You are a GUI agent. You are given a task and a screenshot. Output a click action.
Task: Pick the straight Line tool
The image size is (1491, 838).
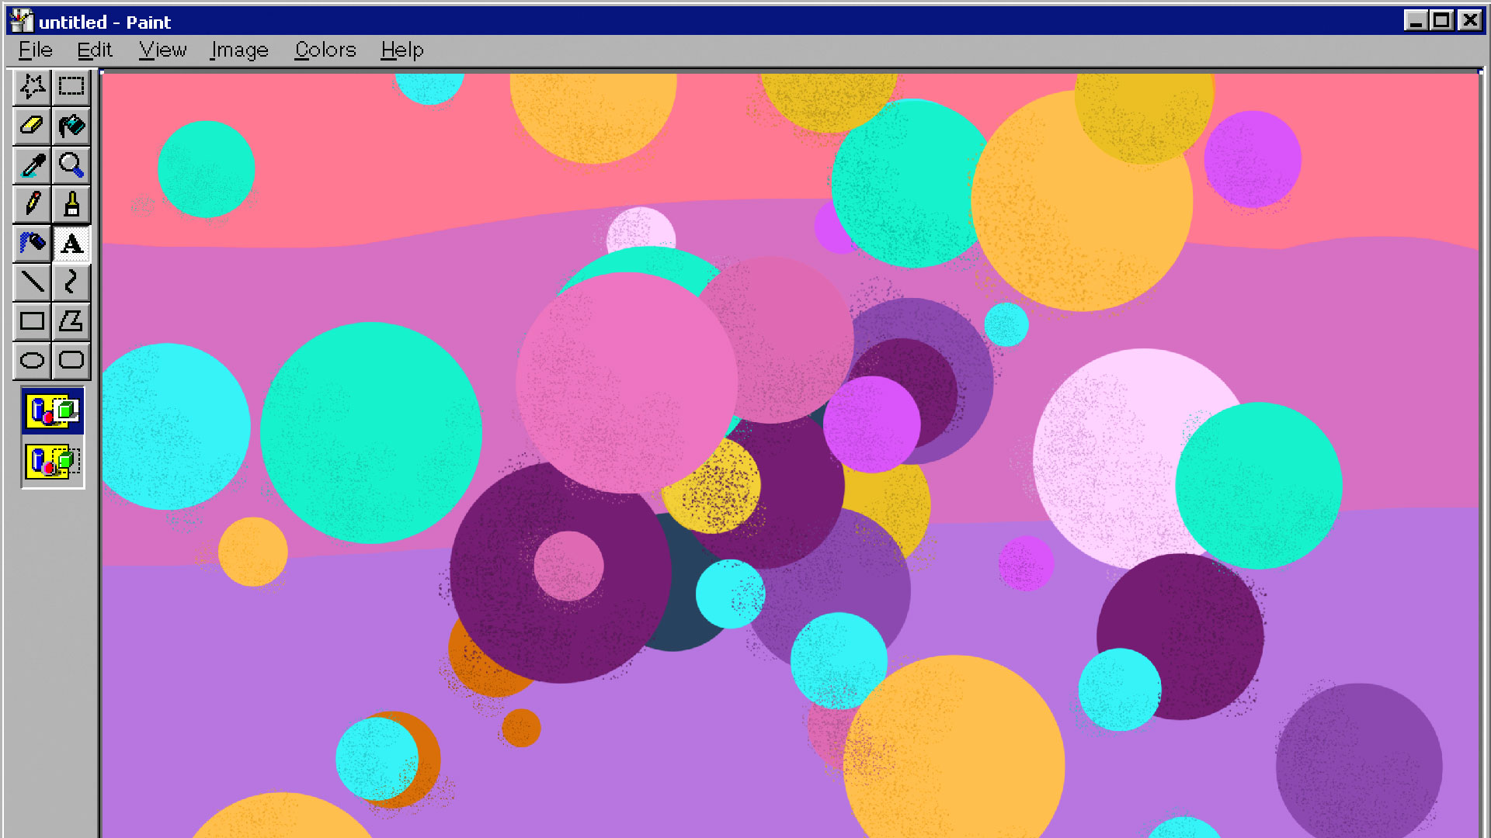[32, 282]
